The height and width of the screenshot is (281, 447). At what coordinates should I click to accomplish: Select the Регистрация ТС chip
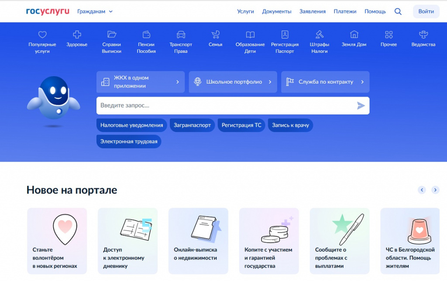(x=241, y=125)
